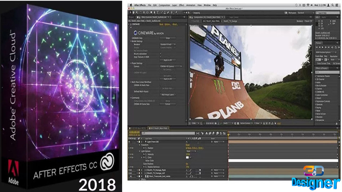Select the Eraser tool

(168, 13)
